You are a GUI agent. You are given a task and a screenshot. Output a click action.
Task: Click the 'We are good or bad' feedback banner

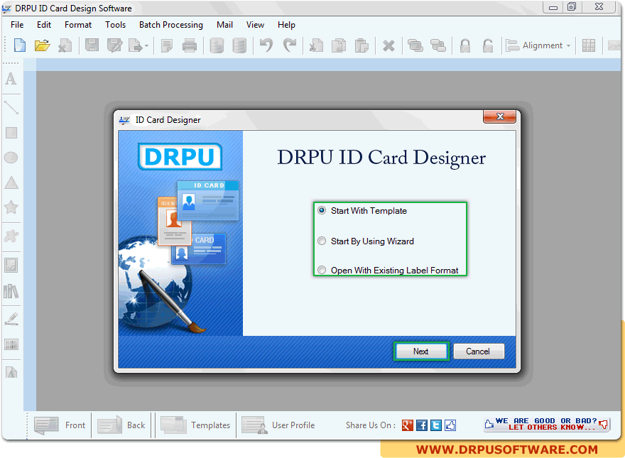coord(547,424)
